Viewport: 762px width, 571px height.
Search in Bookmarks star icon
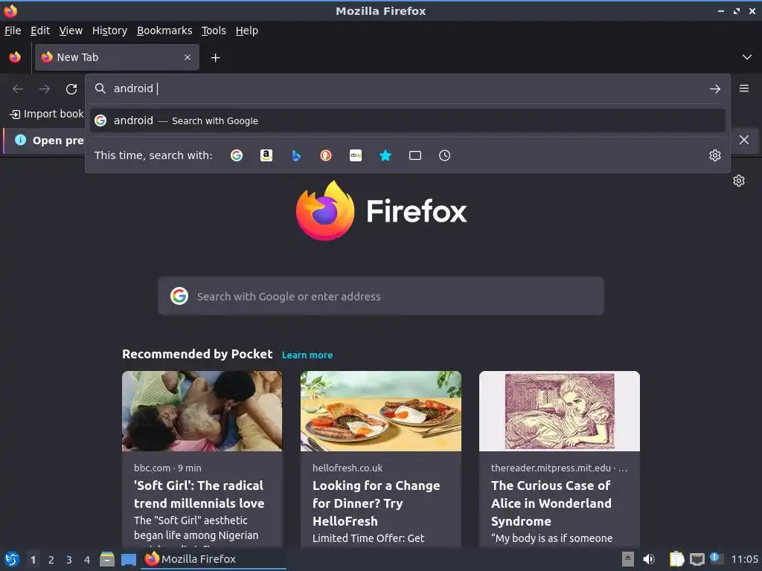(385, 155)
